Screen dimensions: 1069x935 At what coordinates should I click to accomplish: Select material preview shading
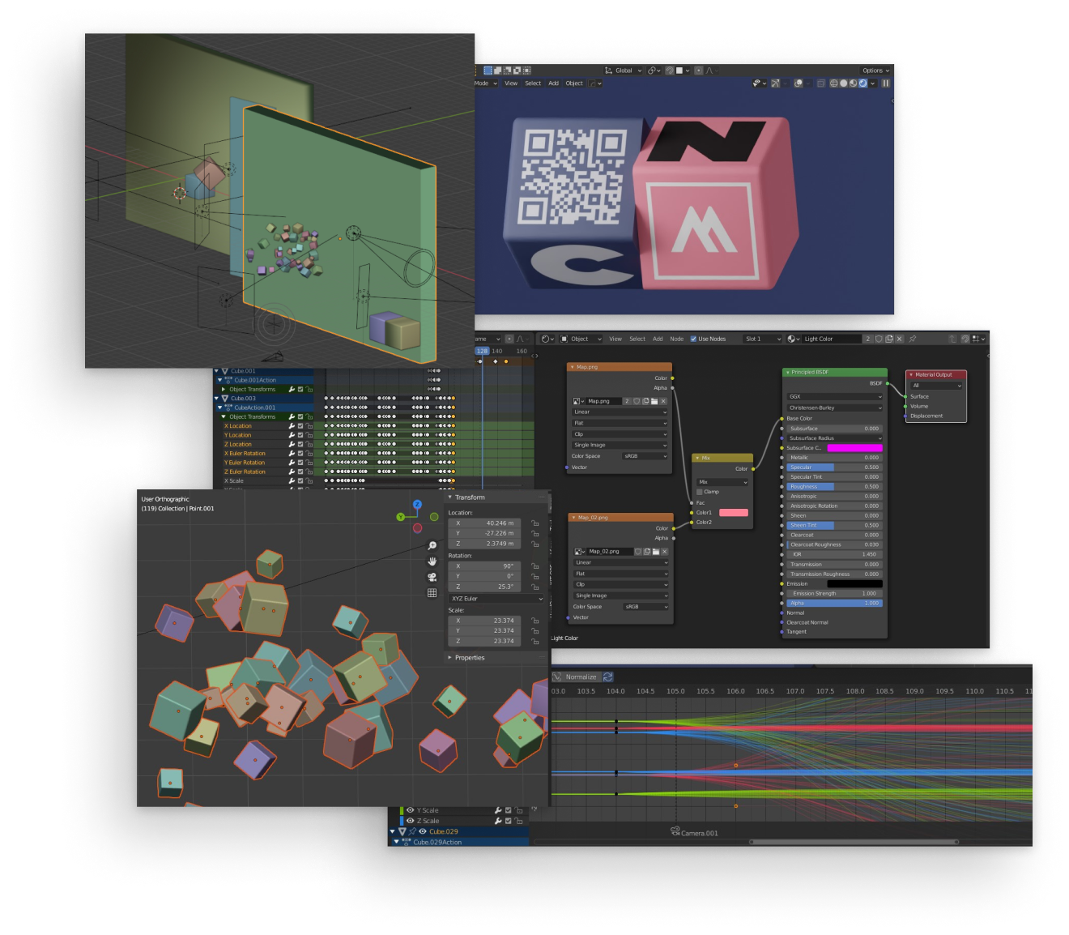coord(853,83)
